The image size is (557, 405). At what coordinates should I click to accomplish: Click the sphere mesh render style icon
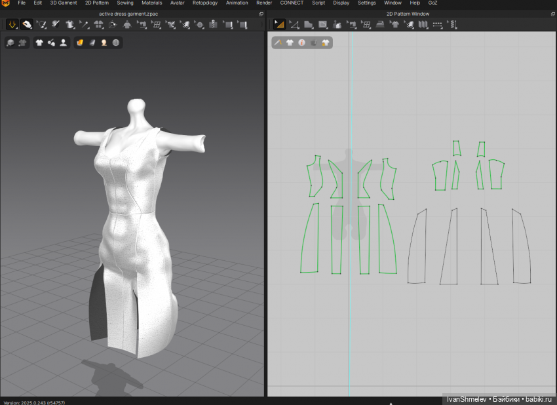coord(116,43)
